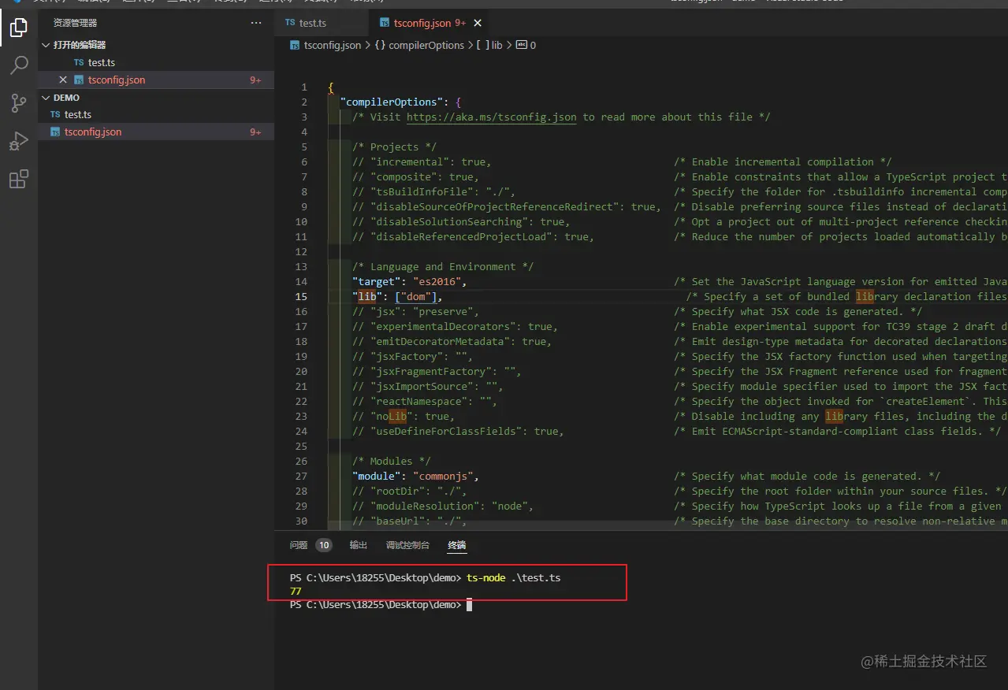Select the 终端 panel tab
Screen dimensions: 1008x690
point(457,545)
